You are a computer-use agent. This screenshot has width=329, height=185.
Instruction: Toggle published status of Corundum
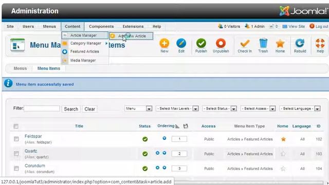click(145, 169)
